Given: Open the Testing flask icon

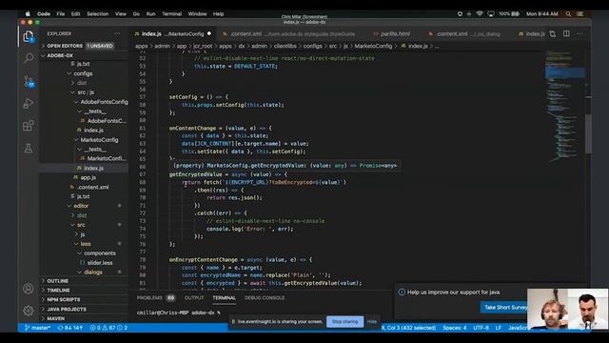Looking at the screenshot, I should (x=29, y=148).
